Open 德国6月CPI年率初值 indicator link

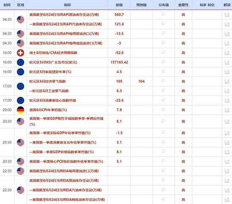click(48, 110)
